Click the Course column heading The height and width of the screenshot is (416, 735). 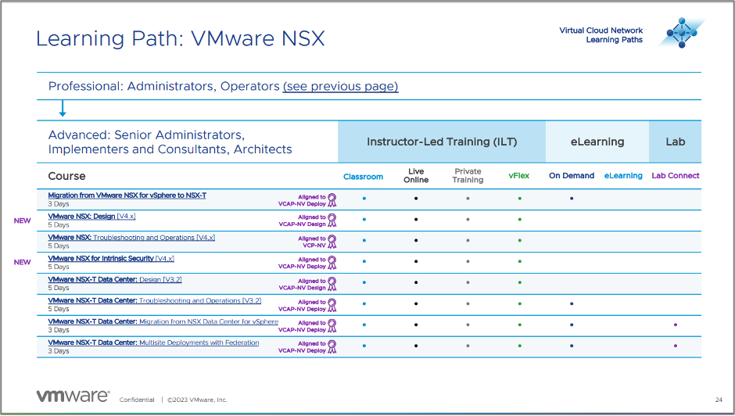tap(67, 177)
